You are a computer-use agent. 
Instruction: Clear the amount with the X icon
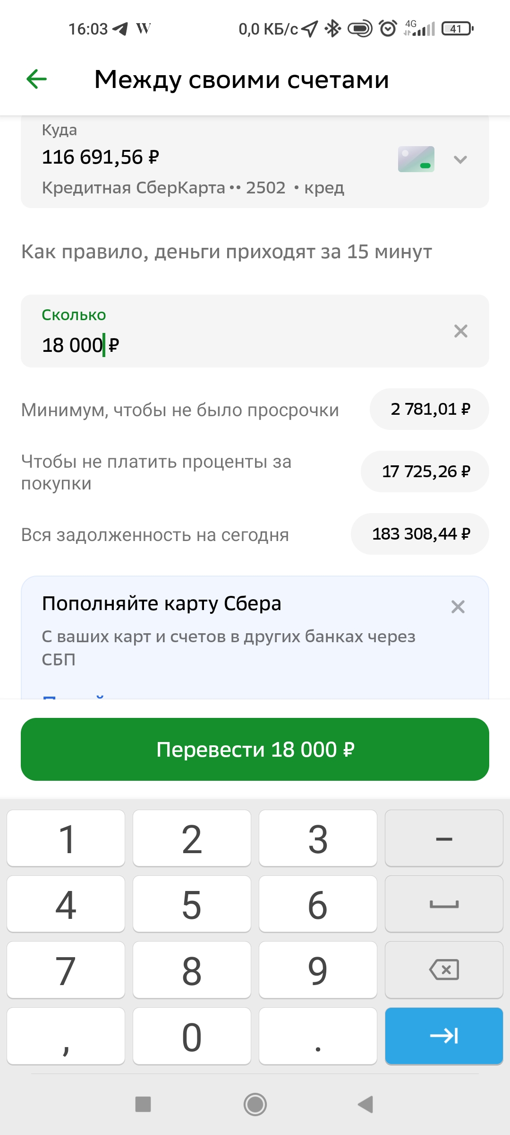pos(460,331)
